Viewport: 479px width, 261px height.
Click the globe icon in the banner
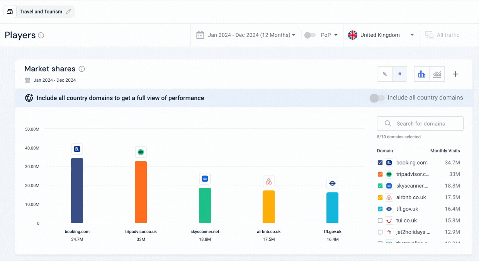[29, 98]
